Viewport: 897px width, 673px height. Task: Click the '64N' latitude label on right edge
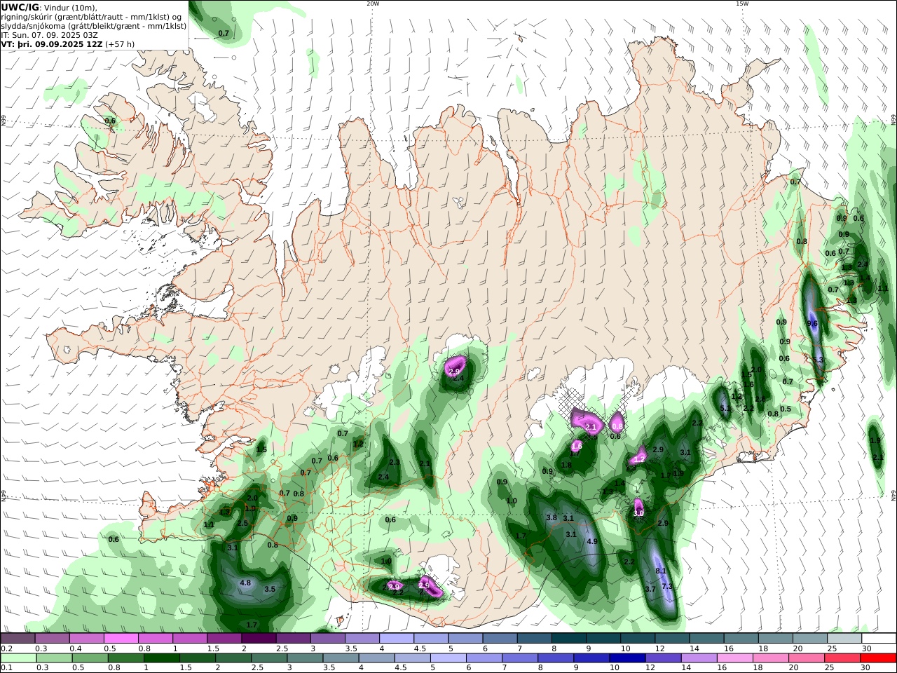click(x=893, y=494)
